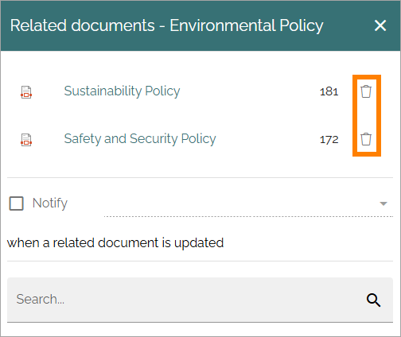Enable the Notify checkbox

click(x=17, y=203)
